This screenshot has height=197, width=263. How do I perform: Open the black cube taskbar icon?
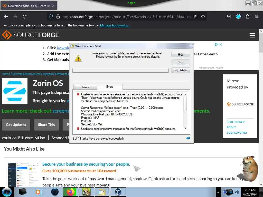click(23, 192)
